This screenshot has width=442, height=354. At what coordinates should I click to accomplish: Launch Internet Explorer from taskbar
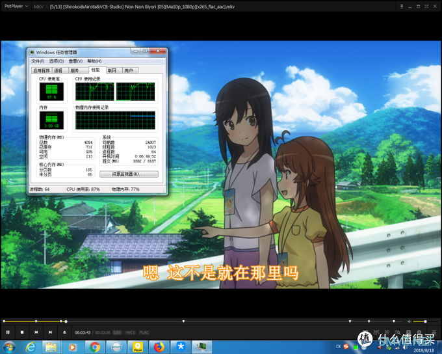click(x=31, y=347)
